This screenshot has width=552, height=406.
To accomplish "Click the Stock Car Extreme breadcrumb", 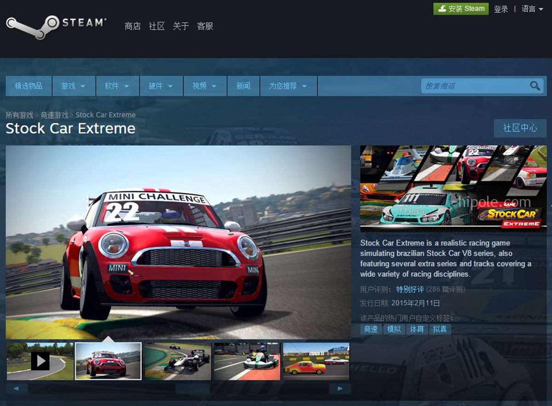I will coord(105,115).
